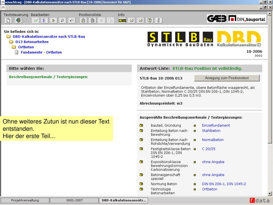Click the exit door icon under Textsteuerung

[18, 21]
